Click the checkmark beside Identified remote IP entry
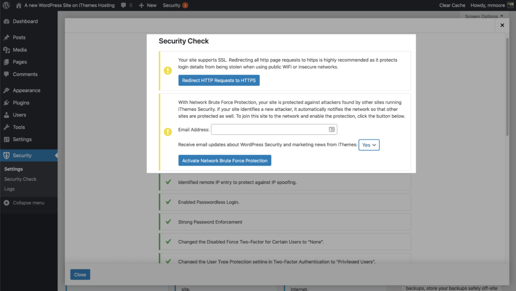This screenshot has height=291, width=516. click(x=168, y=182)
